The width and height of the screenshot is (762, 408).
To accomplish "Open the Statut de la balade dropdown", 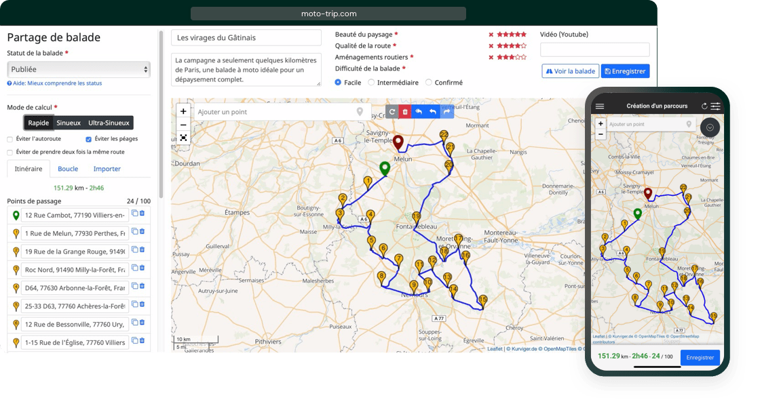I will [78, 69].
